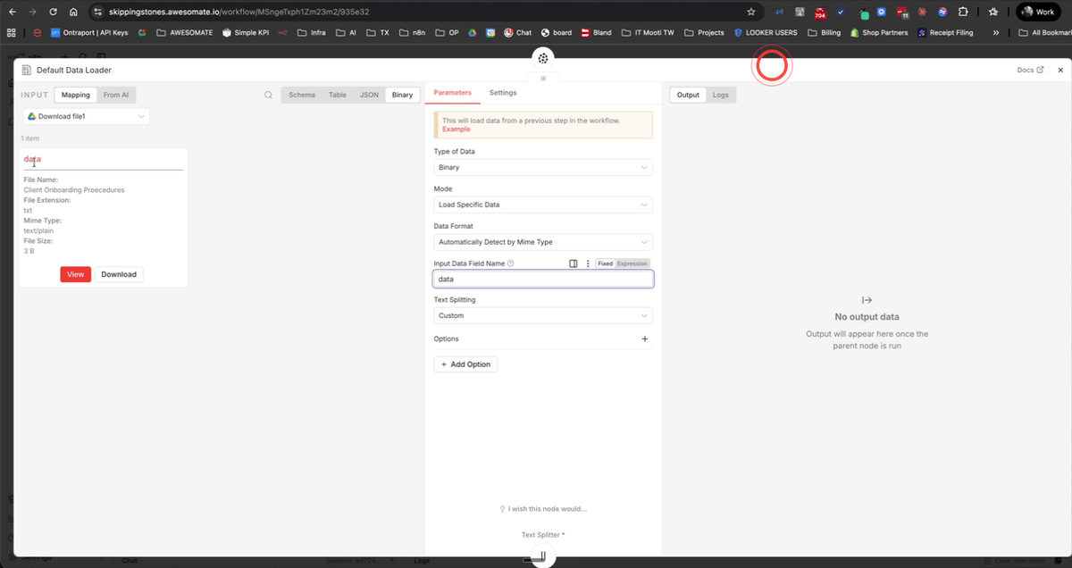Click the plus icon beside Options
The image size is (1072, 568).
[645, 339]
